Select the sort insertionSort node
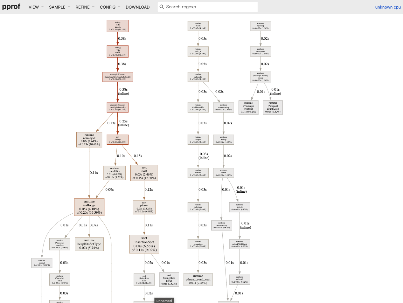403x303 pixels. (144, 244)
